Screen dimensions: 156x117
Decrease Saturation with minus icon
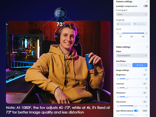coord(118,106)
